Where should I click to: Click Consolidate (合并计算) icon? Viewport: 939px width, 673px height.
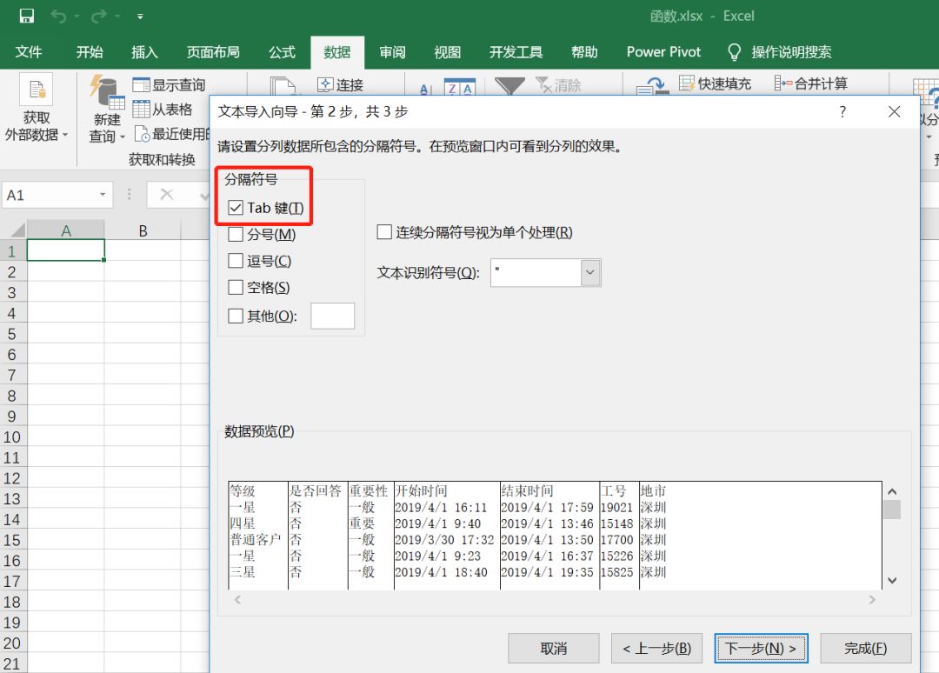coord(783,83)
